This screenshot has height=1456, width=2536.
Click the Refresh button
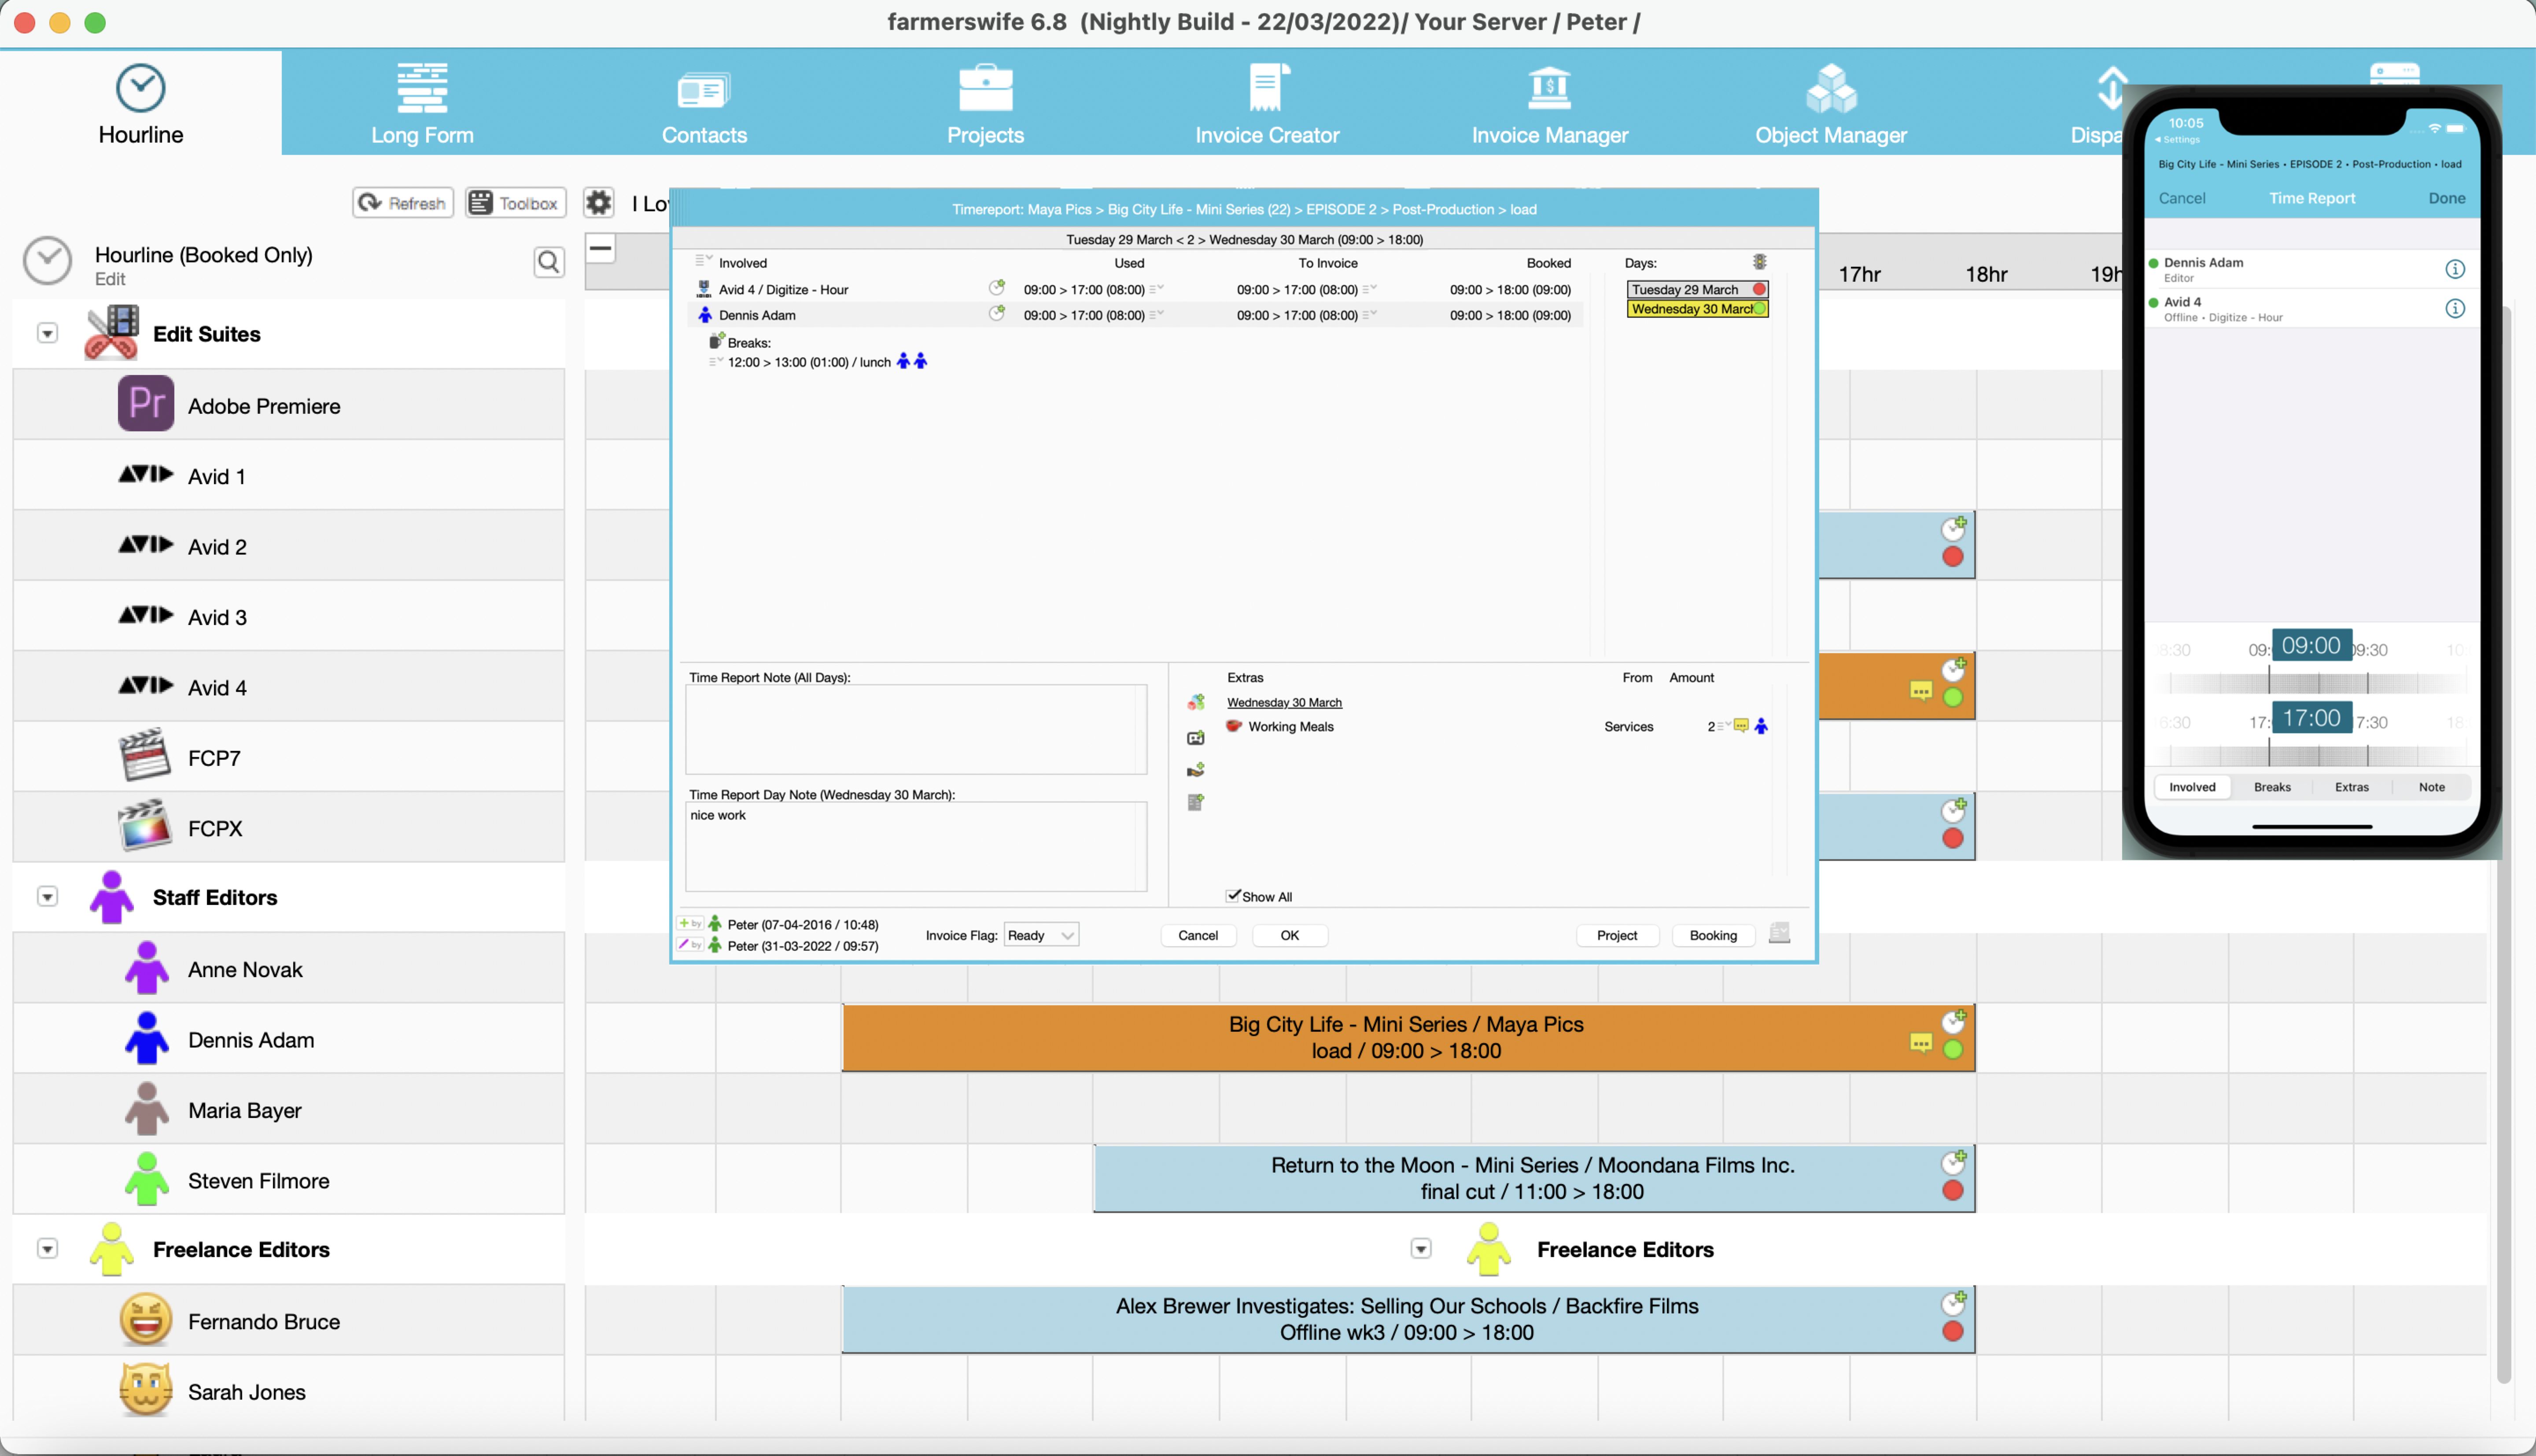click(403, 203)
